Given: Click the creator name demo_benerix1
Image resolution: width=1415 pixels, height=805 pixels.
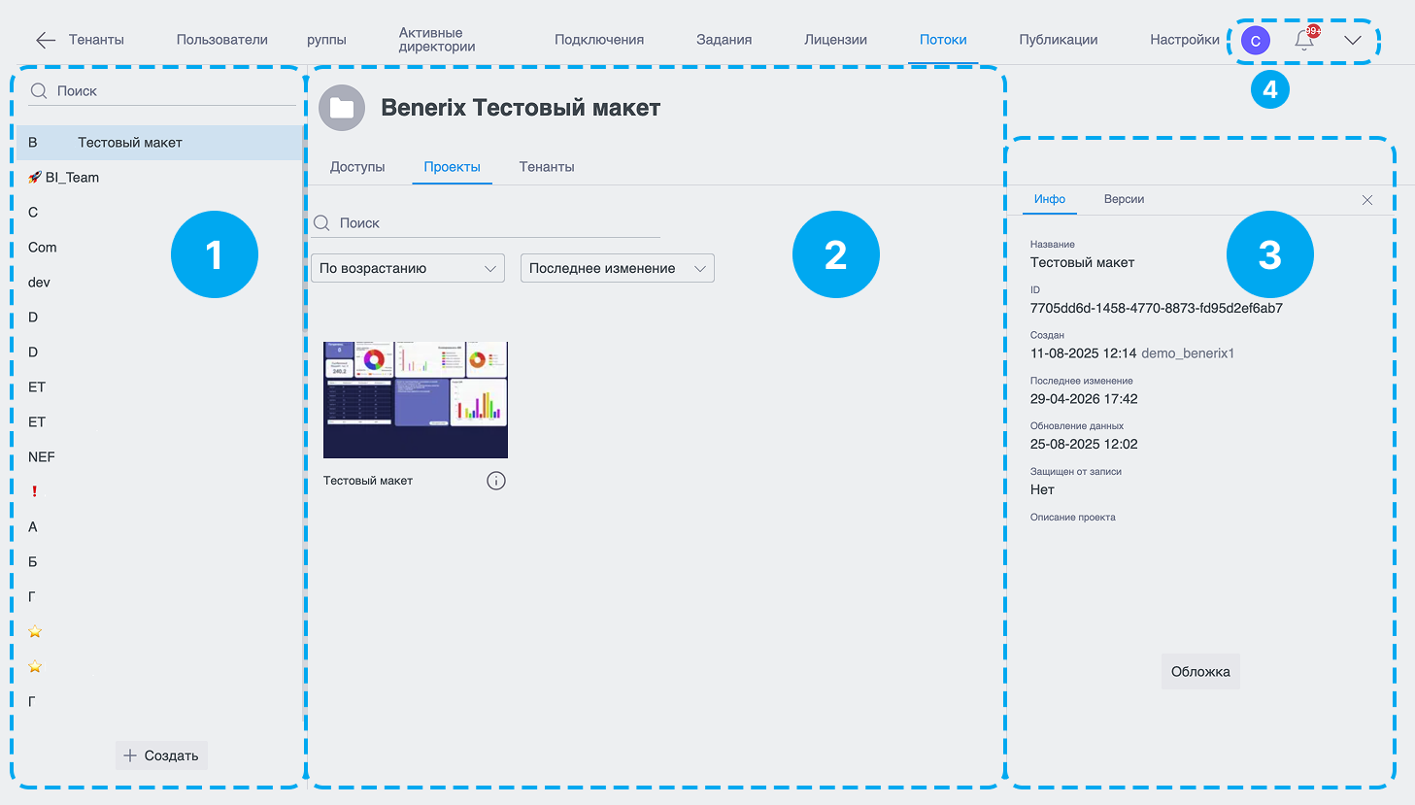Looking at the screenshot, I should click(1188, 353).
